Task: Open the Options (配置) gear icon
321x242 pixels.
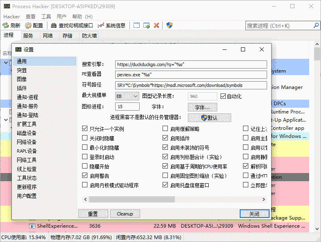Action: tap(28, 26)
